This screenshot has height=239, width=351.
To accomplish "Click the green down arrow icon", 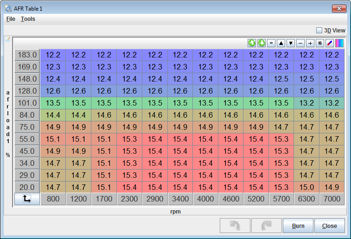I will point(262,43).
